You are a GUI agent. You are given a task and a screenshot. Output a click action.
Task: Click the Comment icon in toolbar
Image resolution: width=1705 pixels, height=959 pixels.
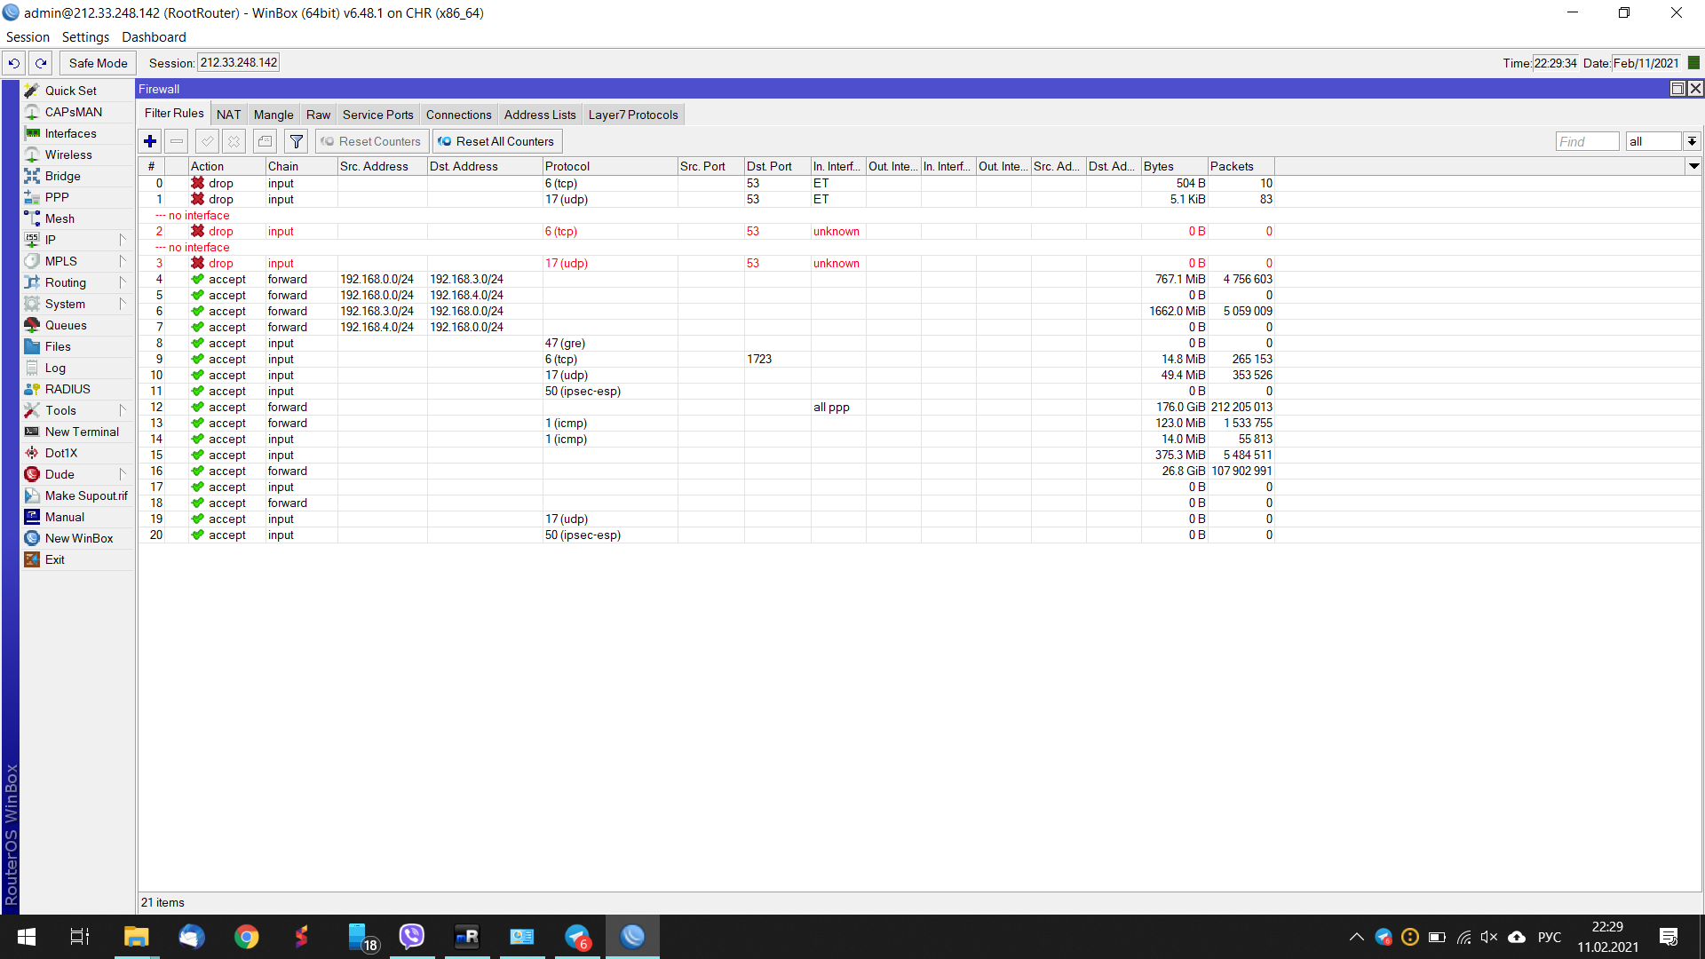tap(265, 141)
